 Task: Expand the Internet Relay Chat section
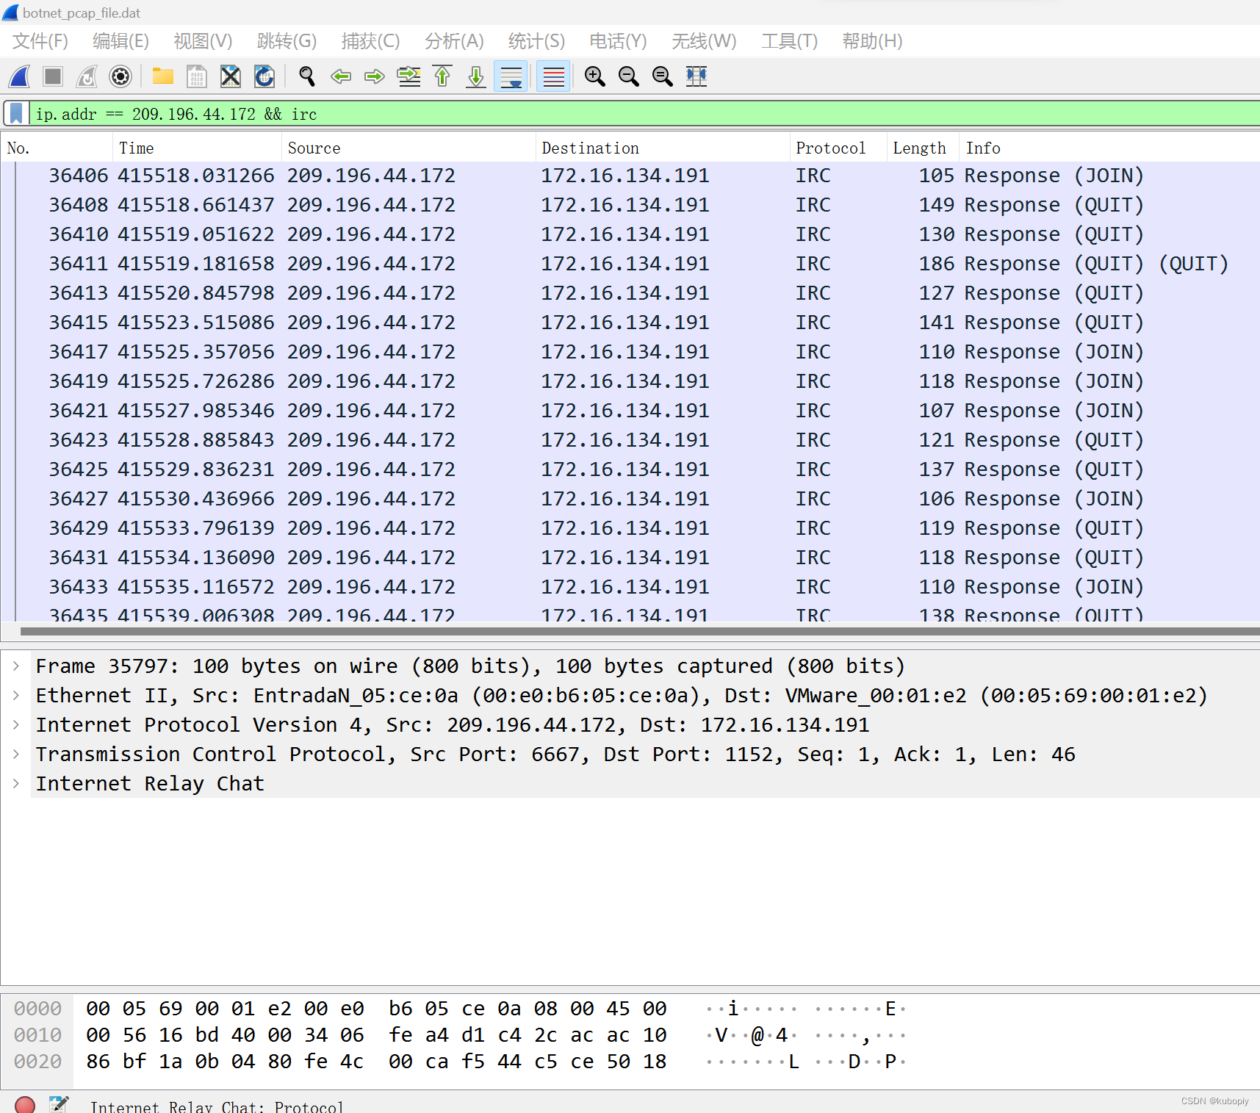coord(16,783)
